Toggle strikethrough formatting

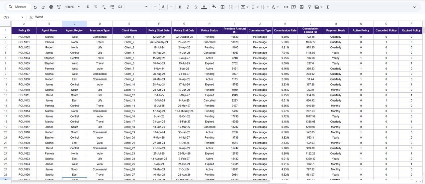196,7
